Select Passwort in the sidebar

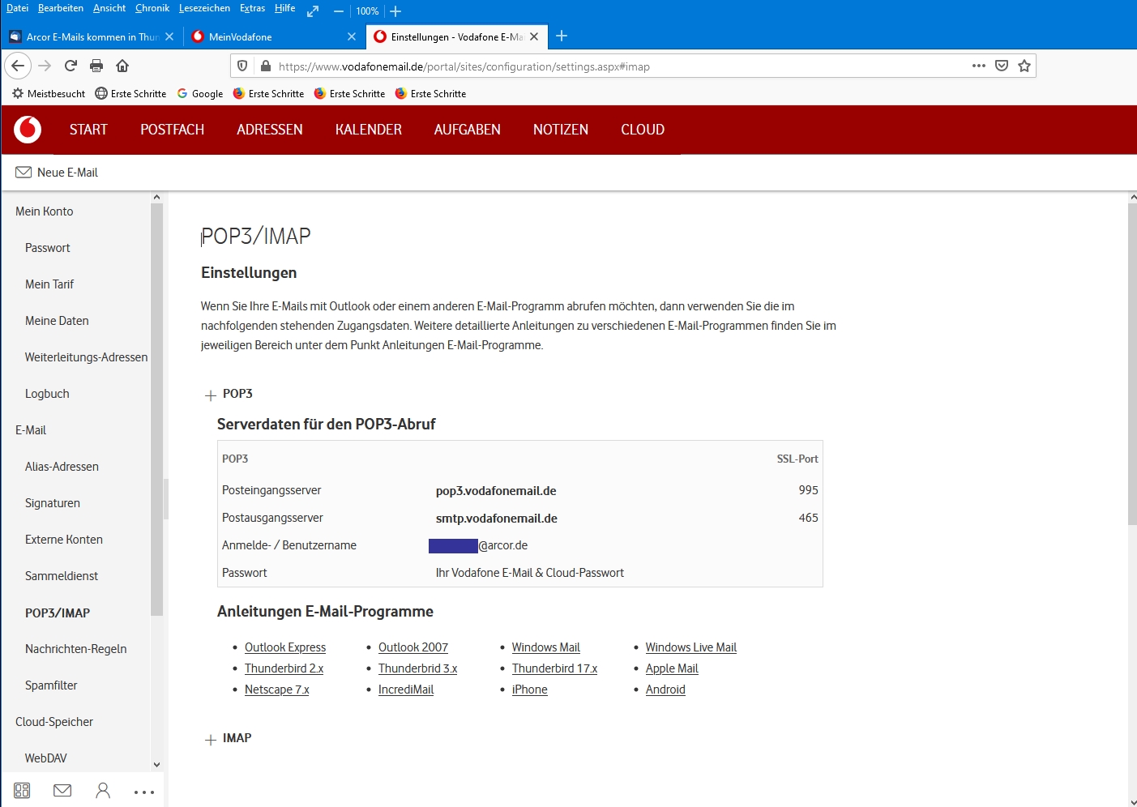48,248
